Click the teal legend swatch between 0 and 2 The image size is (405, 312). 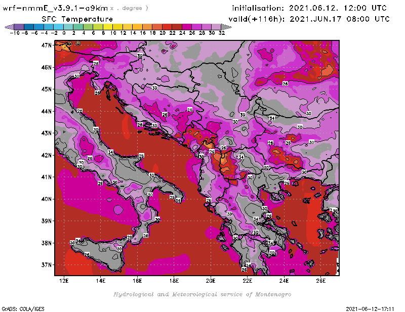[68, 27]
